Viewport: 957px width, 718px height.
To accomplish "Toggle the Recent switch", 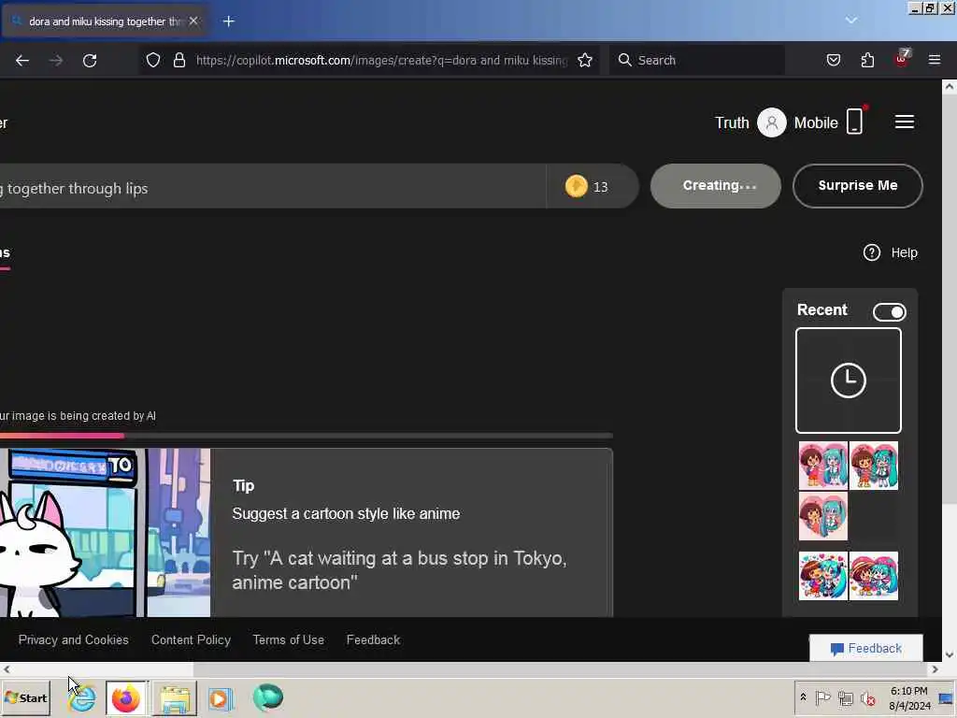I will click(890, 312).
